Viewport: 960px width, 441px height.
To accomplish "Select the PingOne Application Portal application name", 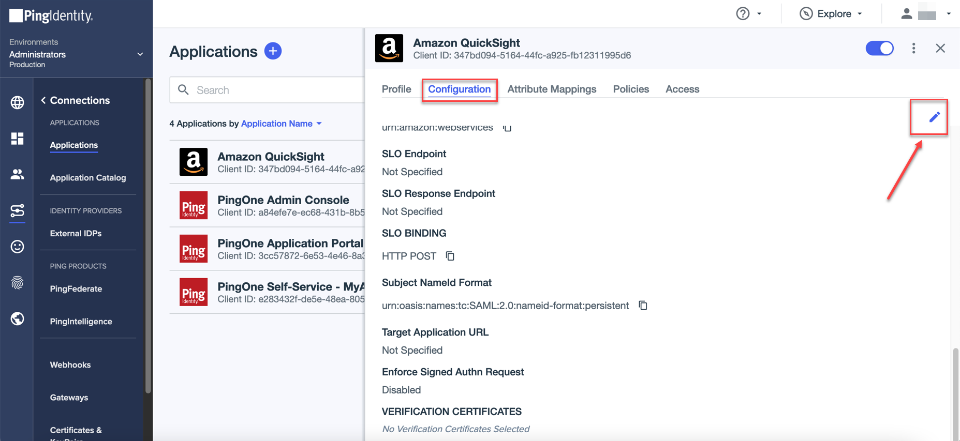I will (290, 244).
